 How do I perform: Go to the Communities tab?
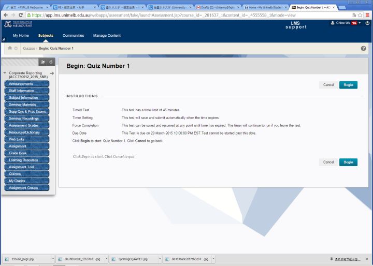pos(73,35)
